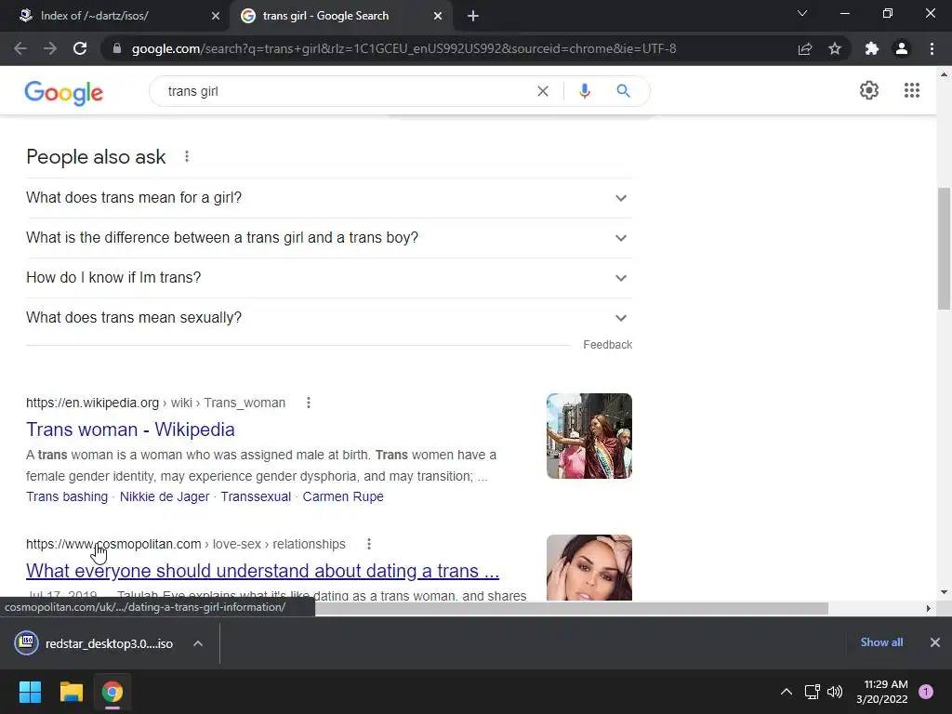
Task: Click the redstar_desktop3.0 iso download item
Action: pyautogui.click(x=96, y=643)
